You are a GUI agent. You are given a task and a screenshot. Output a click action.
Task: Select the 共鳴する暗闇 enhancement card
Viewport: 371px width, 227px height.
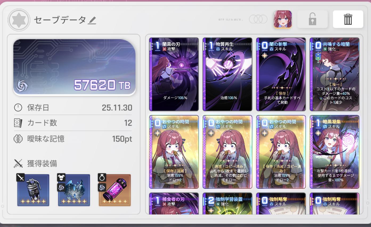pos(335,74)
